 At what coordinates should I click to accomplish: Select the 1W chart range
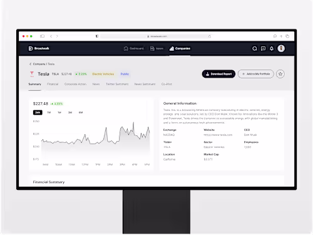pyautogui.click(x=49, y=112)
